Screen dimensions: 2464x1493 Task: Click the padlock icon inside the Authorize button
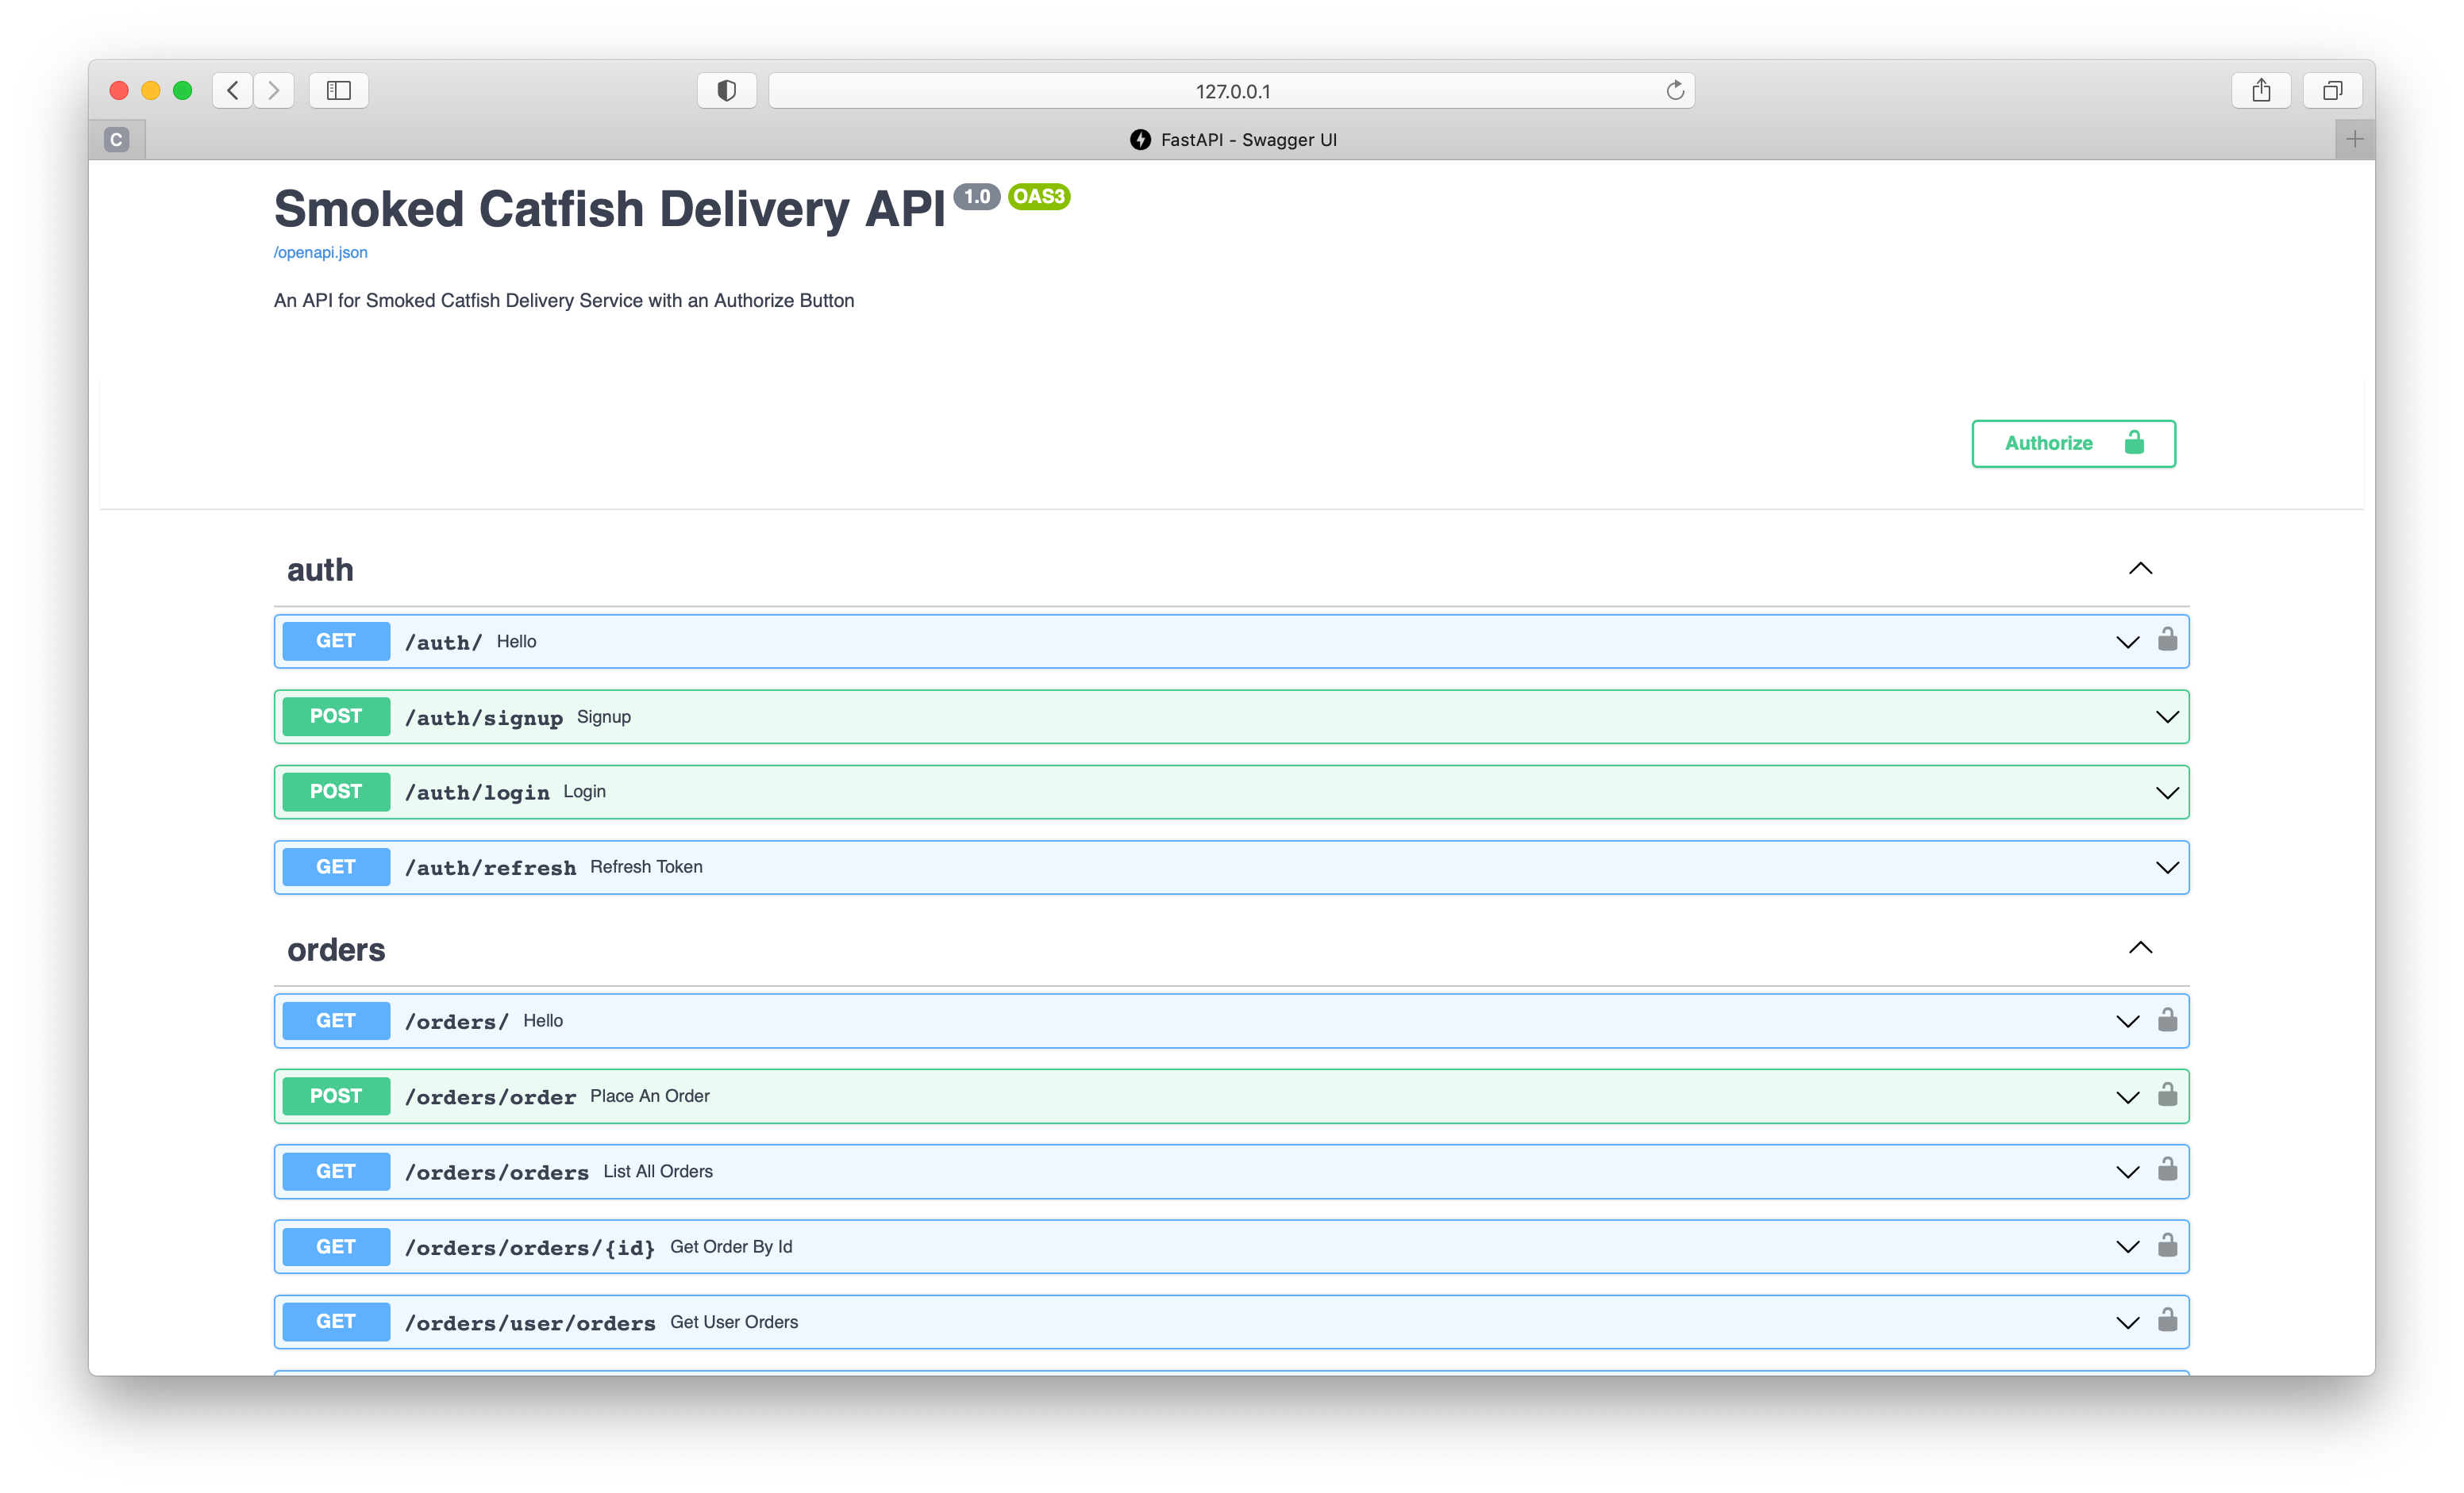click(x=2134, y=443)
